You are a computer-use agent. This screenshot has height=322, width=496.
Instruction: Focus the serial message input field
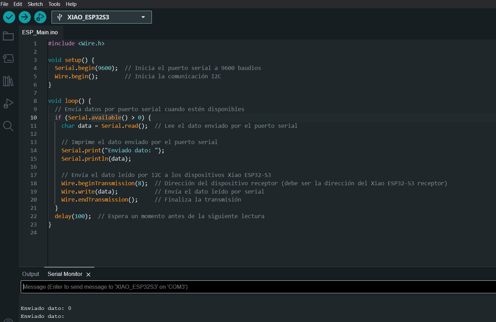tap(258, 287)
